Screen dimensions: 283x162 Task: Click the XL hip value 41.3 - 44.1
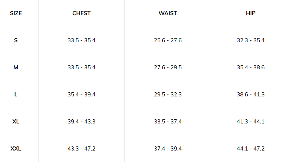pos(251,122)
